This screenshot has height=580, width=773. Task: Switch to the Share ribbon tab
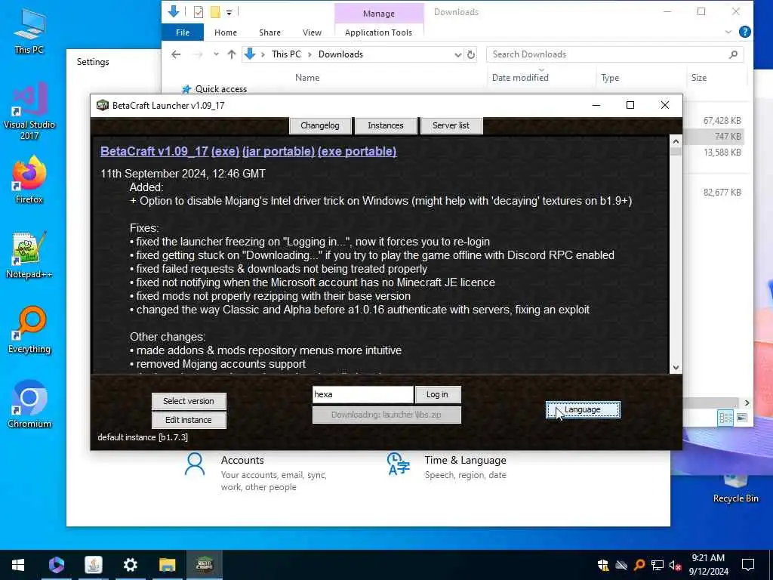point(269,32)
